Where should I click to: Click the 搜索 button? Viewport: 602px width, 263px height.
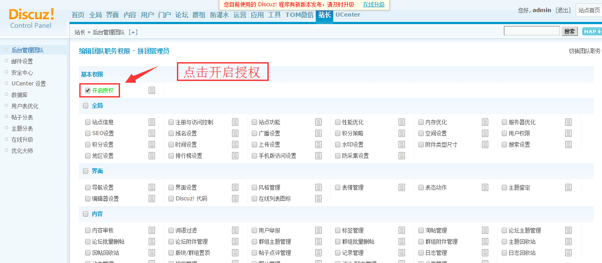click(x=570, y=31)
